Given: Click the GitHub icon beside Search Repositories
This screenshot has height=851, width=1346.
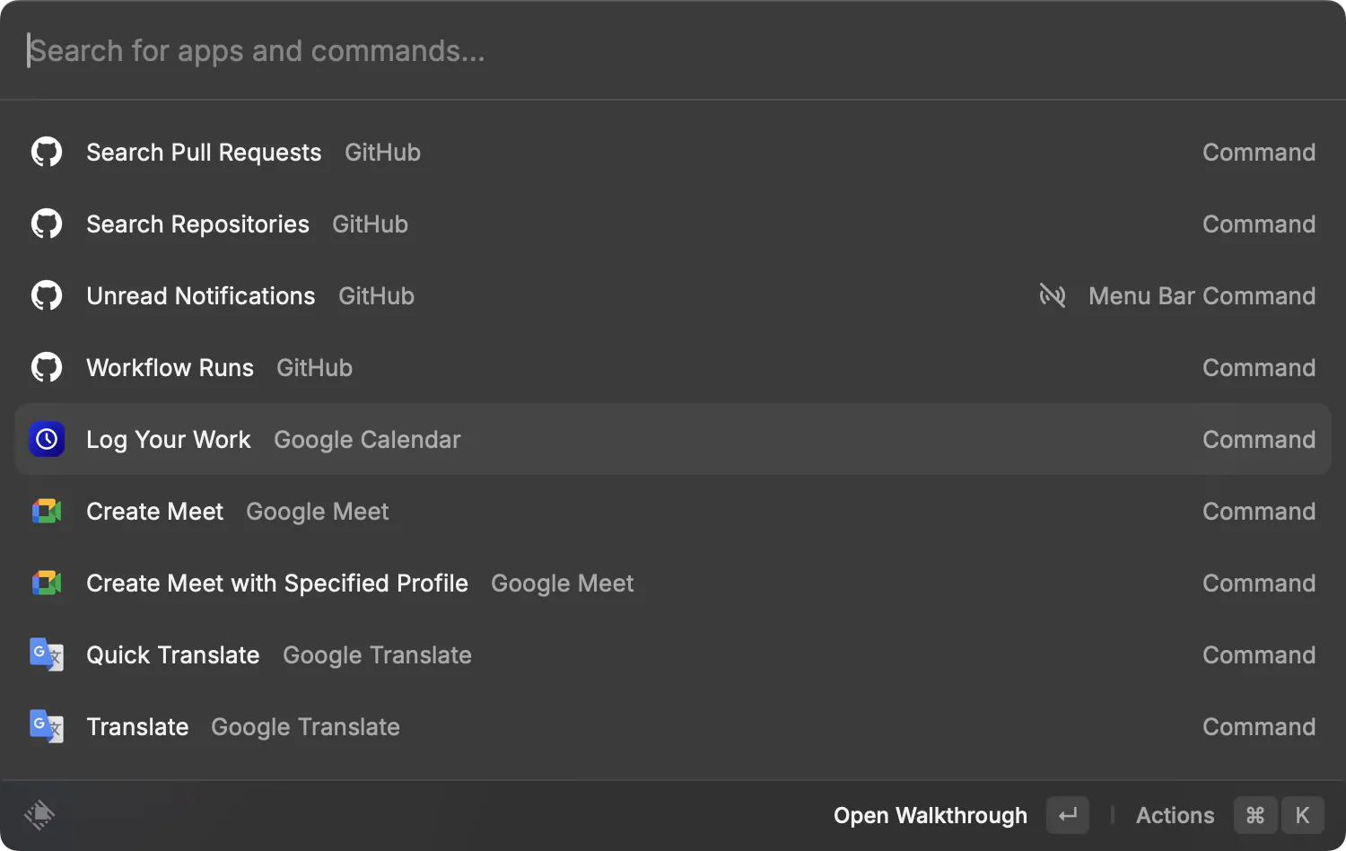Looking at the screenshot, I should 47,224.
